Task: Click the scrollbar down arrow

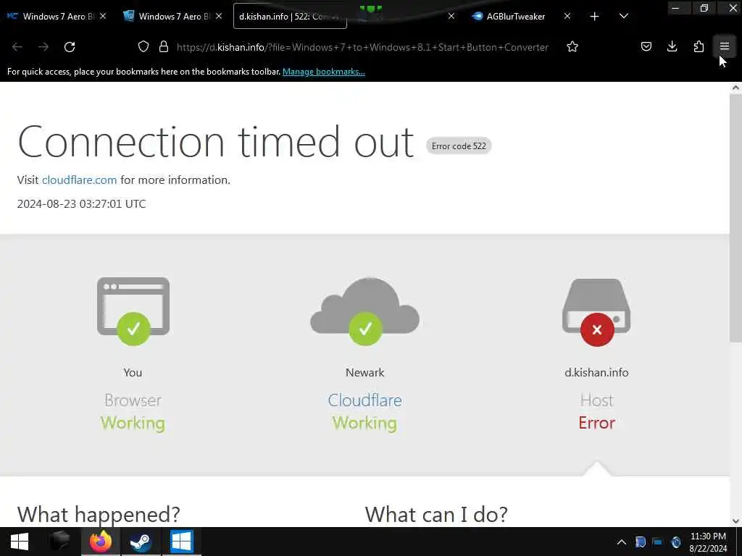Action: point(735,521)
